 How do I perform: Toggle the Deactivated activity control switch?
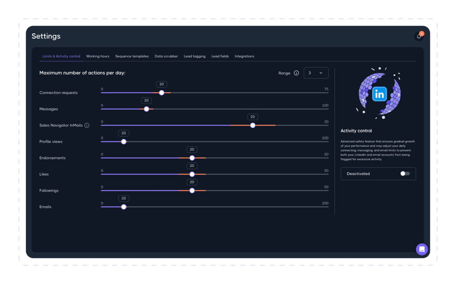coord(405,174)
